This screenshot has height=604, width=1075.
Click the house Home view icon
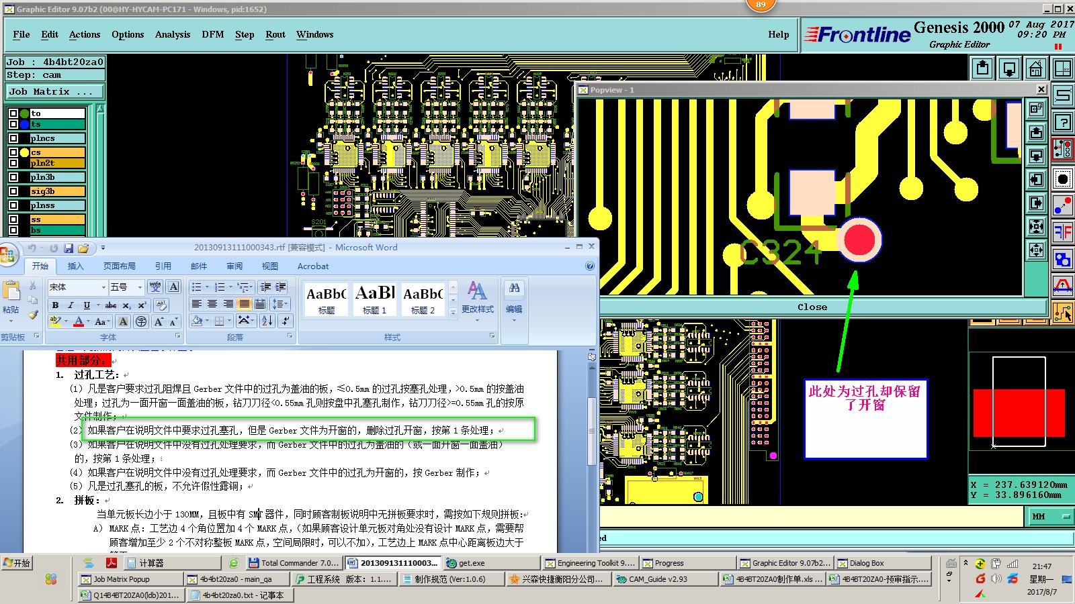pos(1035,69)
